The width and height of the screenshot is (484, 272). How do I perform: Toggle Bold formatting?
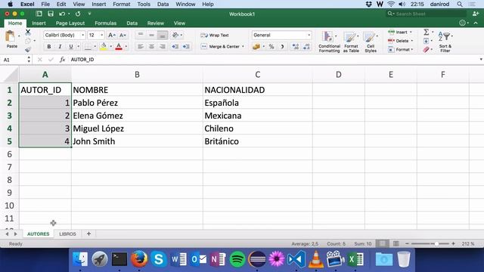(x=48, y=47)
